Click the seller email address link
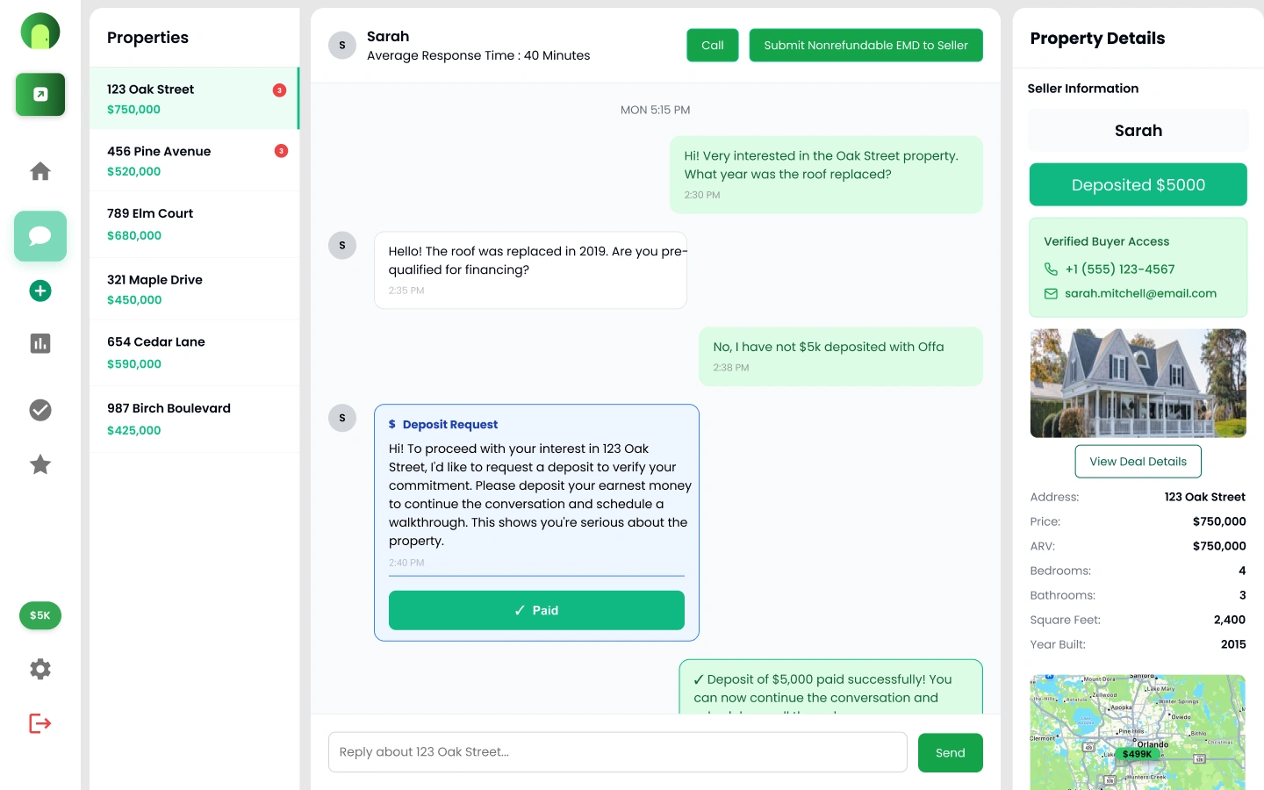 [1140, 293]
